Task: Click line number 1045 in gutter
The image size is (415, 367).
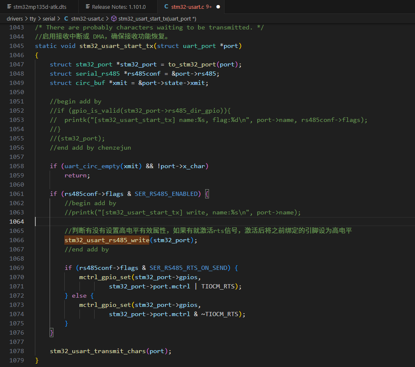Action: (16, 46)
